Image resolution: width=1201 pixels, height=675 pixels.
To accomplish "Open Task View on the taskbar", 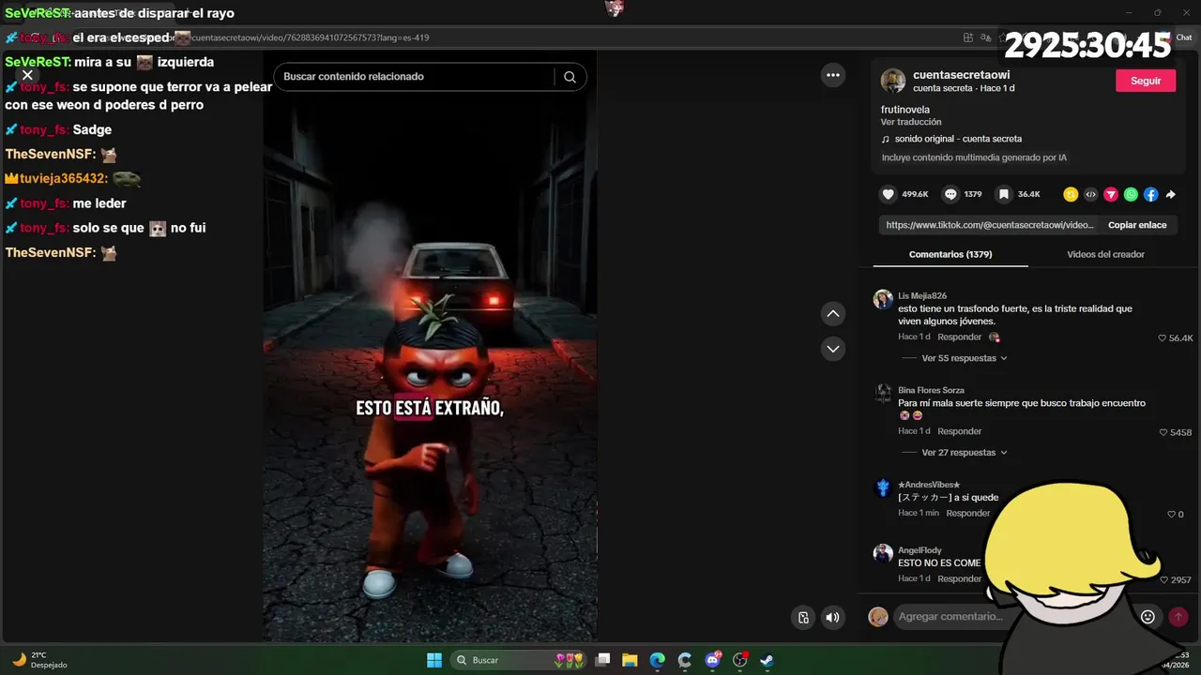I will click(603, 660).
